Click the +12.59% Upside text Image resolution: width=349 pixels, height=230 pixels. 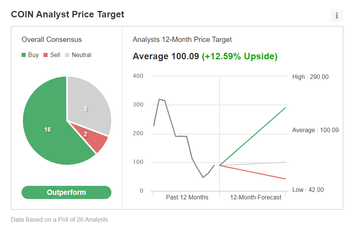(239, 56)
